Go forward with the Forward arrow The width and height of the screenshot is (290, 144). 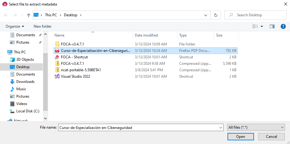[x=15, y=15]
